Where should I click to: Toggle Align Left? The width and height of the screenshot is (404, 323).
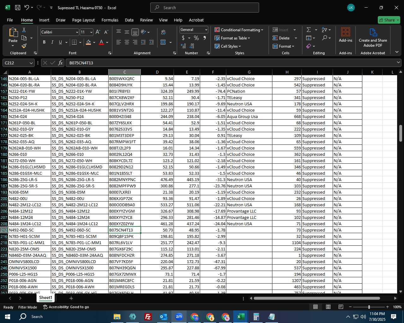(x=118, y=42)
